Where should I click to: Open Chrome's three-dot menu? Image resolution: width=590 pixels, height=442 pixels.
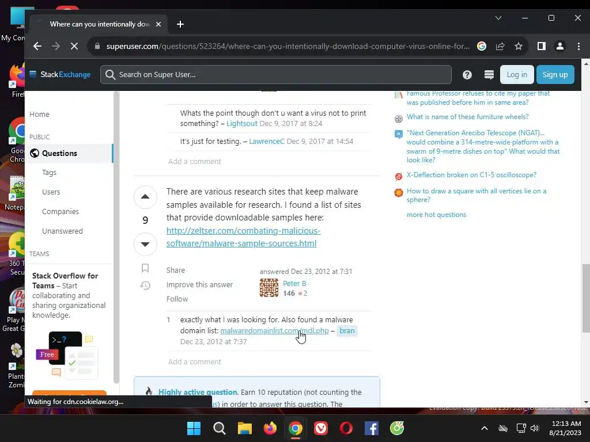click(578, 46)
